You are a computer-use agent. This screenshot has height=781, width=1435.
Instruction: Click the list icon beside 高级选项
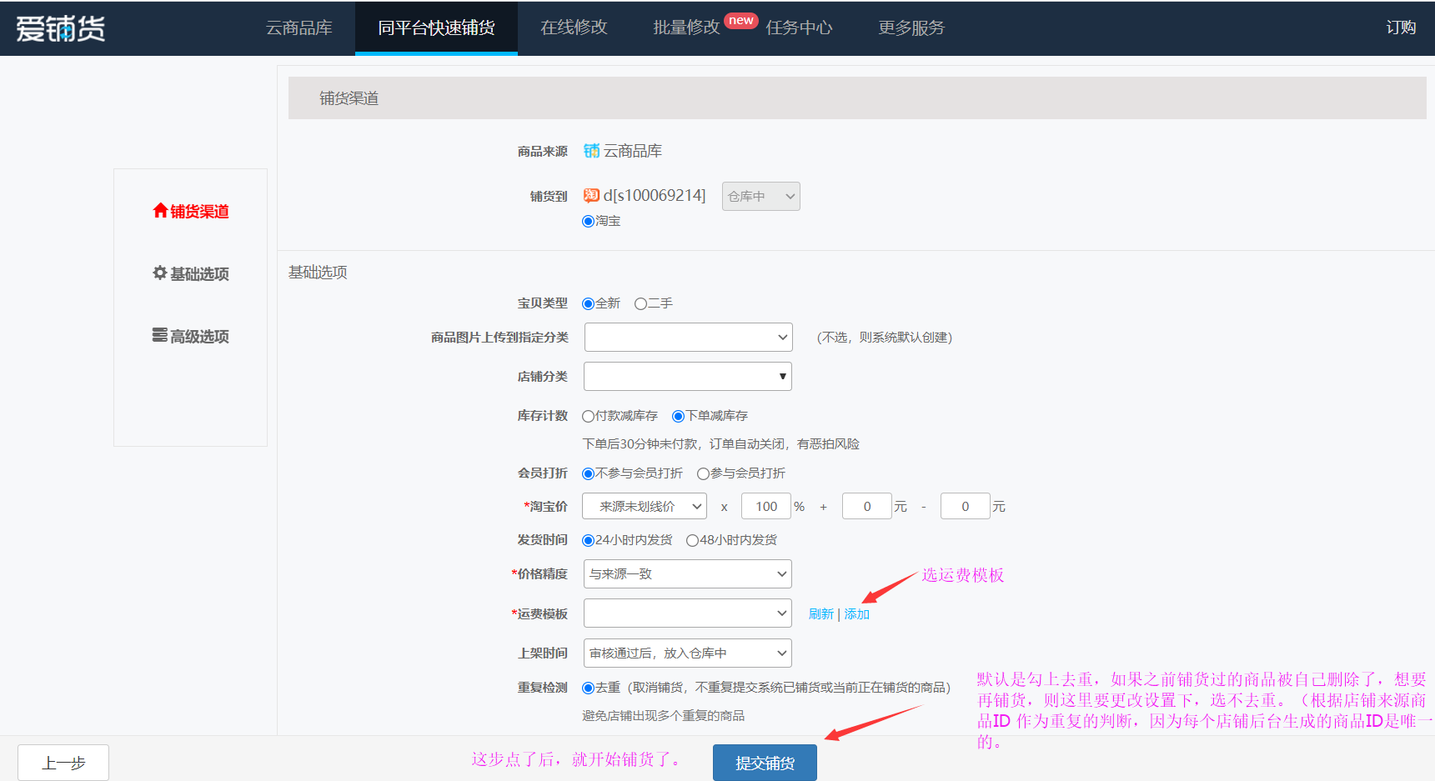[160, 335]
